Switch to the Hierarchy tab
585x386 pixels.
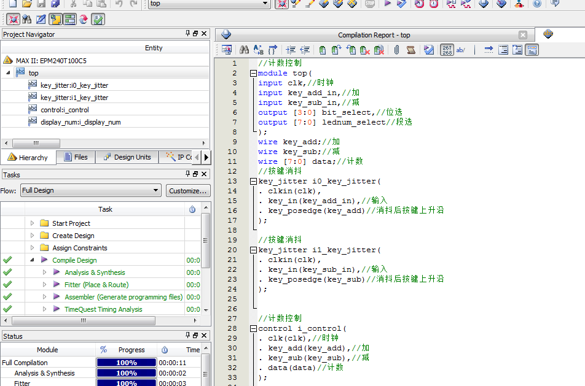pyautogui.click(x=28, y=157)
